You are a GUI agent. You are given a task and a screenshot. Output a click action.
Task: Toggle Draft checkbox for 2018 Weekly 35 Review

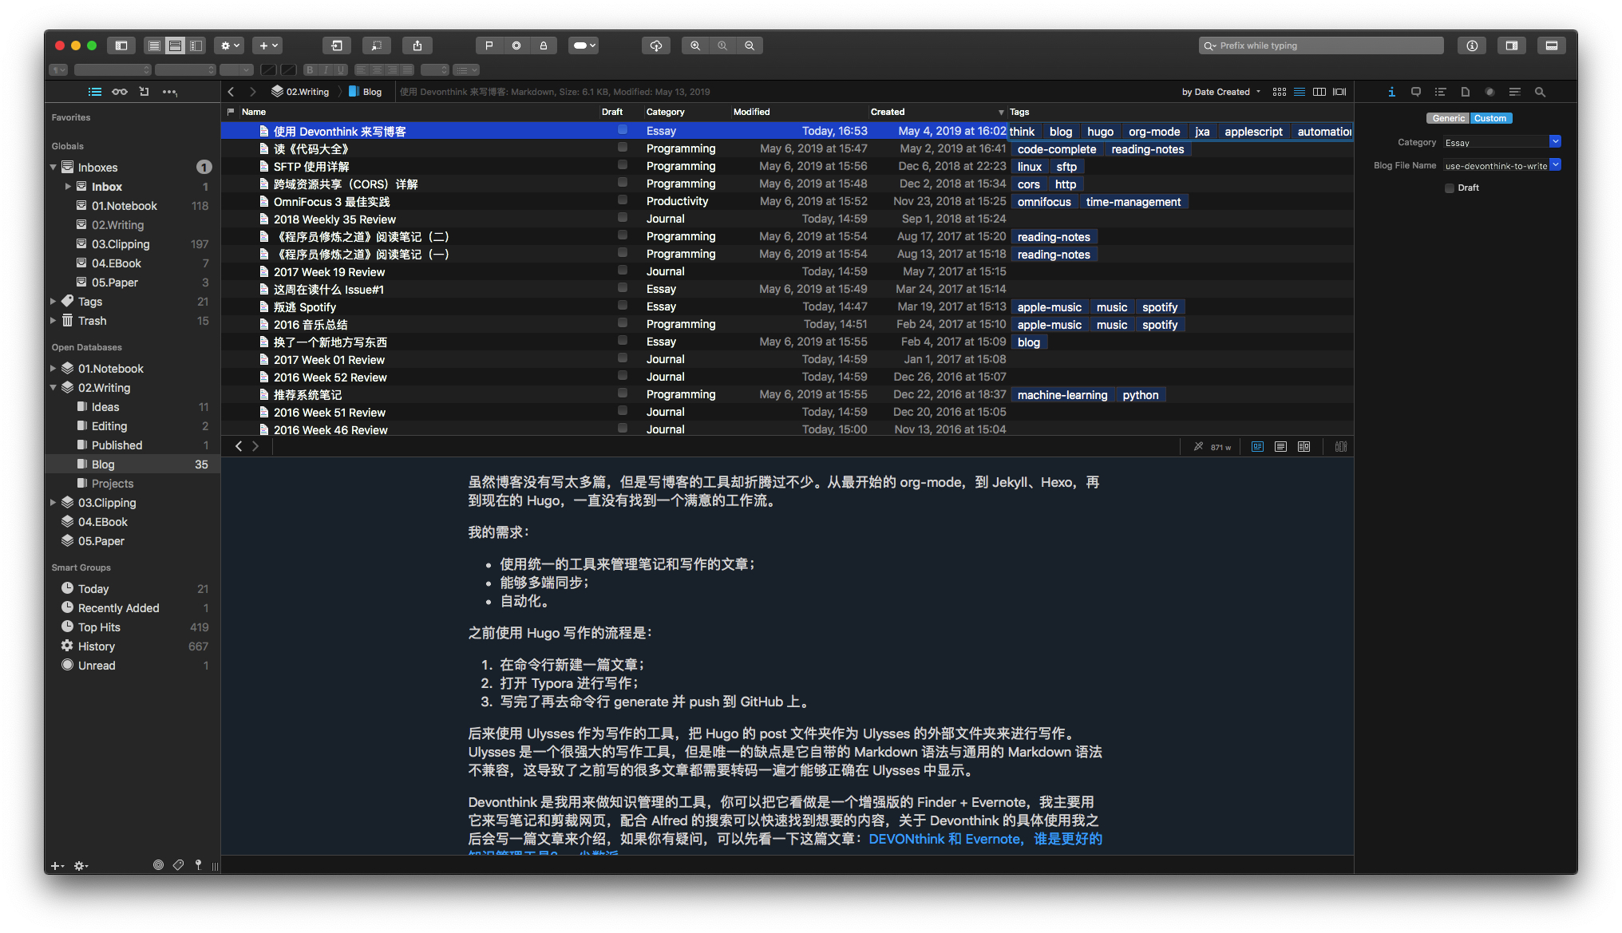coord(623,218)
